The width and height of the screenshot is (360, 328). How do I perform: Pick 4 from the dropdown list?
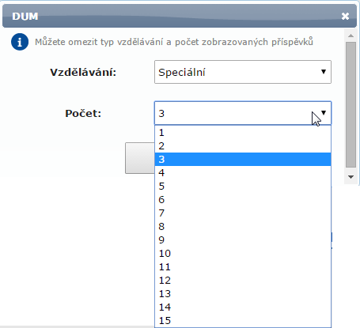coord(243,173)
